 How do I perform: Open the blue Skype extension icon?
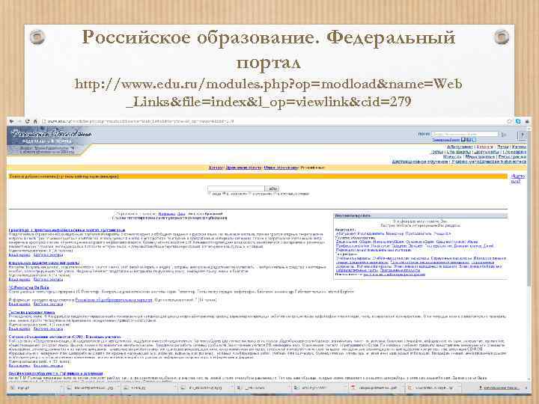(518, 122)
